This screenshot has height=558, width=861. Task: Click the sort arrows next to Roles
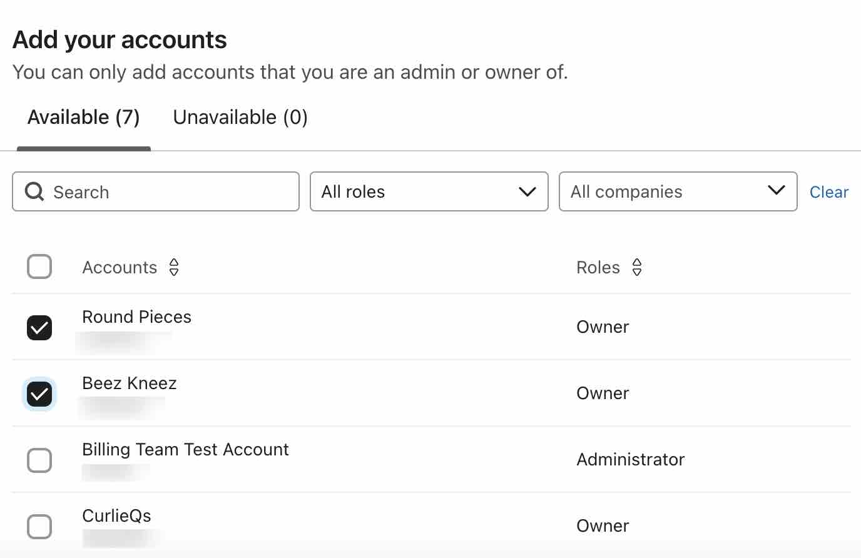(x=636, y=267)
